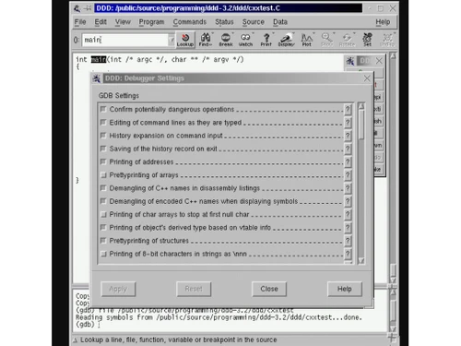The height and width of the screenshot is (346, 461).
Task: Open help for History expansion setting
Action: click(x=348, y=136)
